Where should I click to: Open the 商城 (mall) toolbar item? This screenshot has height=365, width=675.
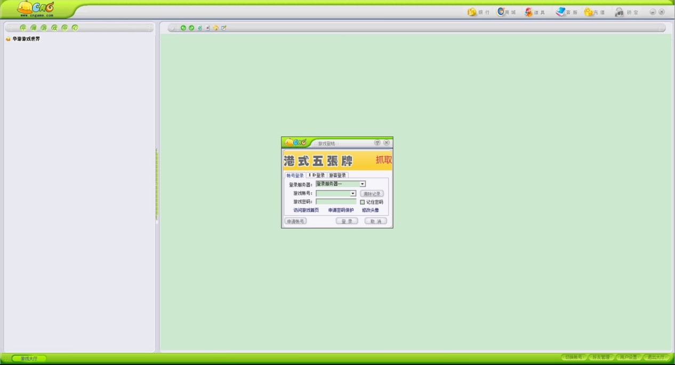[x=507, y=12]
